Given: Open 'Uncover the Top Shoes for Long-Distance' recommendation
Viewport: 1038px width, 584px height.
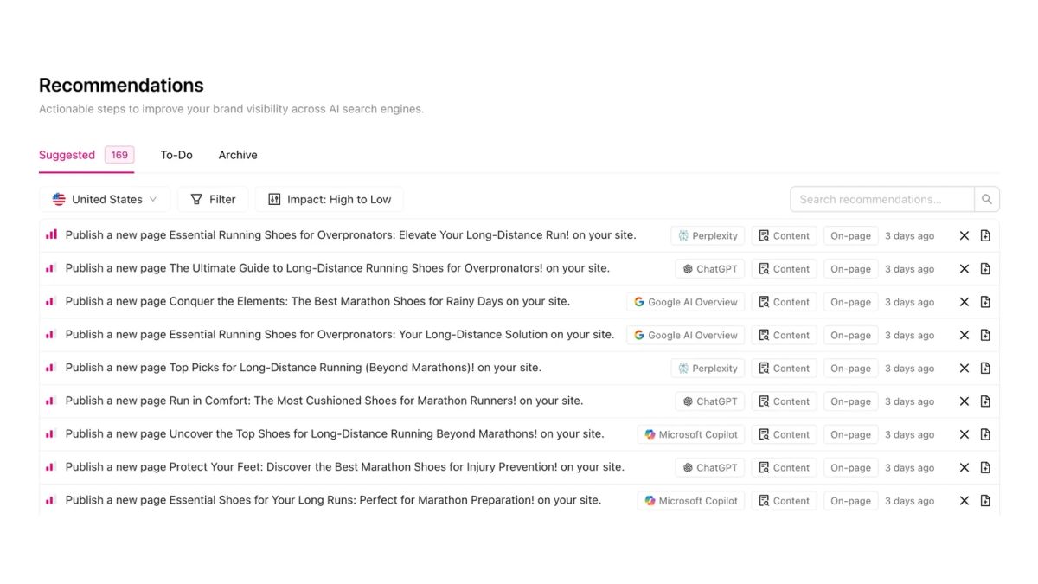Looking at the screenshot, I should pyautogui.click(x=335, y=433).
